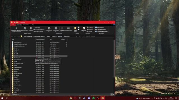The width and height of the screenshot is (179, 100).
Task: Click 'AppData' in the address path
Action: (x=60, y=36)
